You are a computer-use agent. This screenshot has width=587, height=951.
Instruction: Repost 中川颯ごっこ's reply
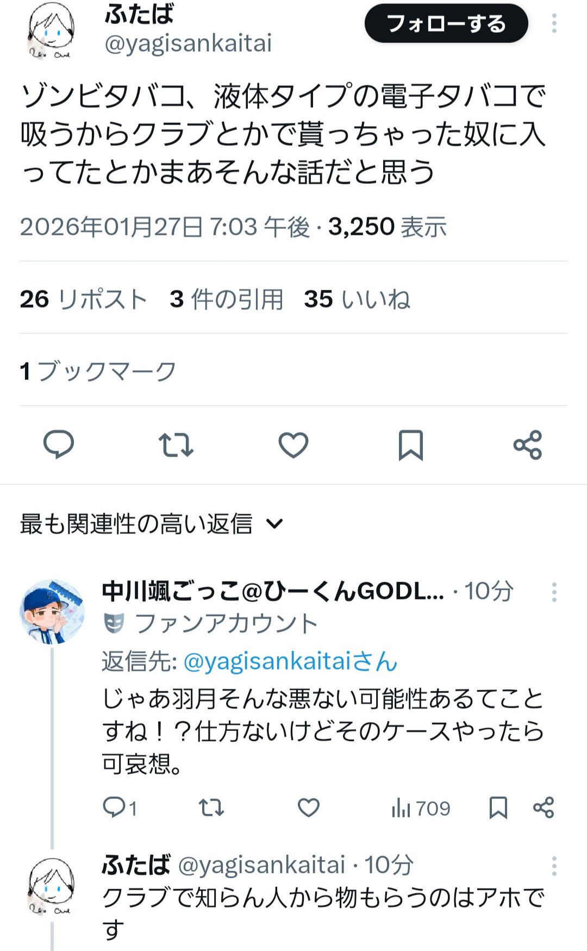pyautogui.click(x=211, y=808)
